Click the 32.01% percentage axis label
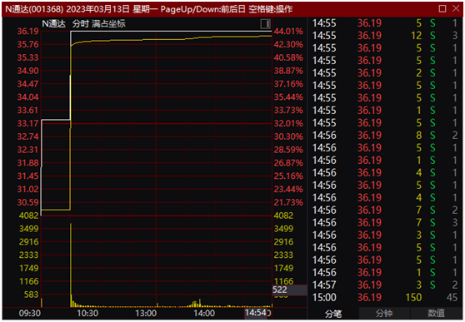The image size is (465, 322). pos(288,123)
